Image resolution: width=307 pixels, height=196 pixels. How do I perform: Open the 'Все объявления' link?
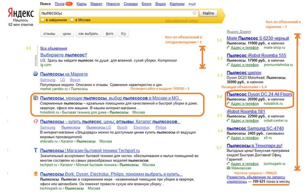coord(54,48)
